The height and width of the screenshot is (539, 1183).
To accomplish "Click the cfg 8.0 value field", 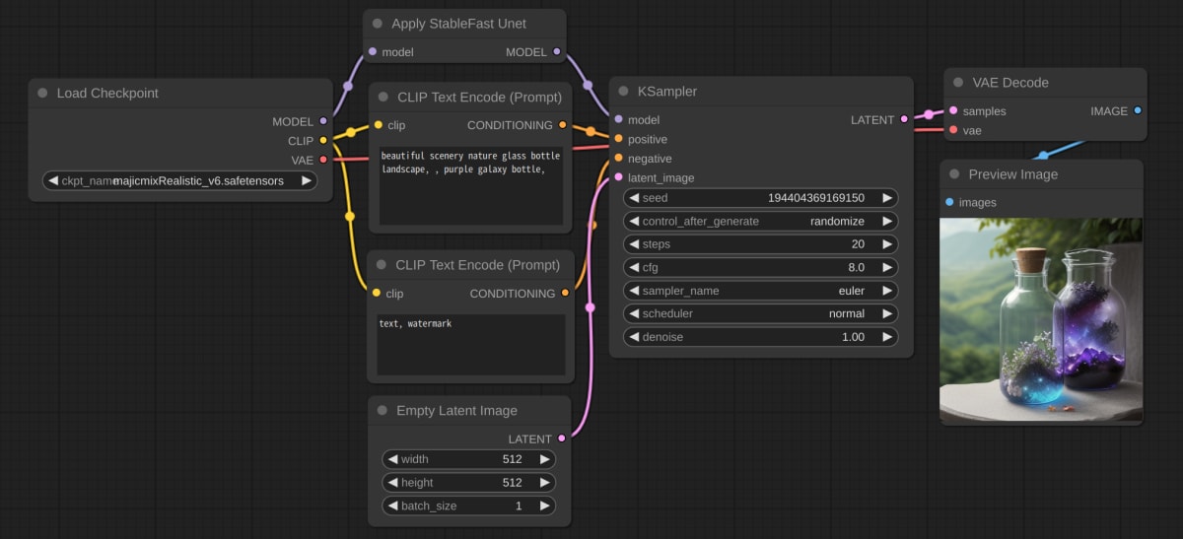I will pyautogui.click(x=761, y=267).
